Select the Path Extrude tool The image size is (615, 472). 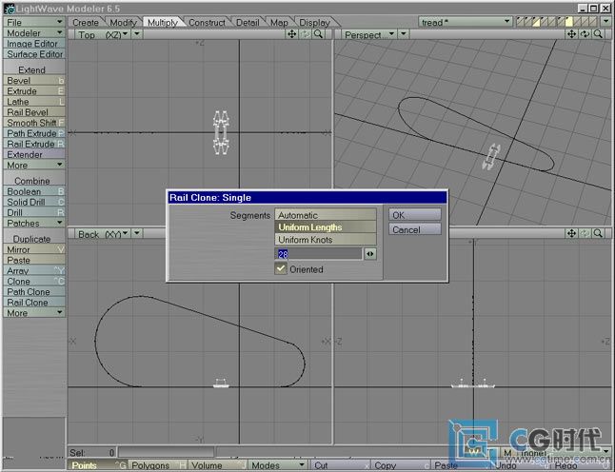point(34,133)
